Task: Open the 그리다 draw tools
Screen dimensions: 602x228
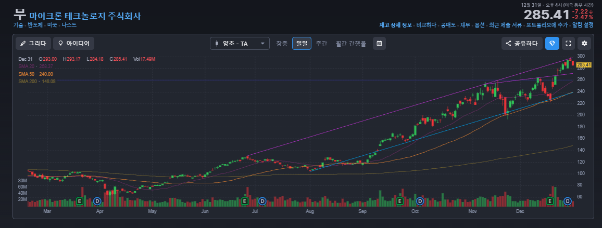Action: pos(33,43)
